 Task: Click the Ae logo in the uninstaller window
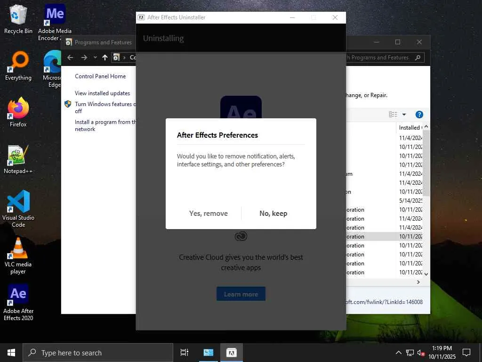[241, 107]
